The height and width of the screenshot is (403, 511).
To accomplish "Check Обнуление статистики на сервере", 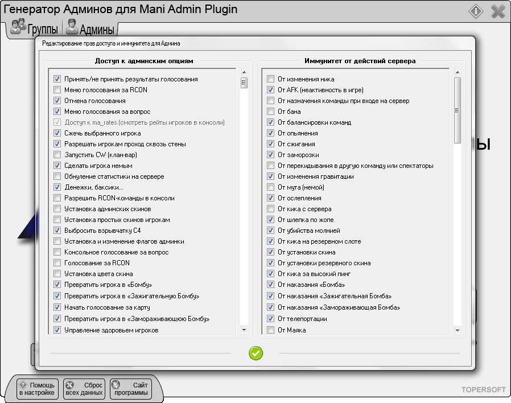I will coord(57,176).
